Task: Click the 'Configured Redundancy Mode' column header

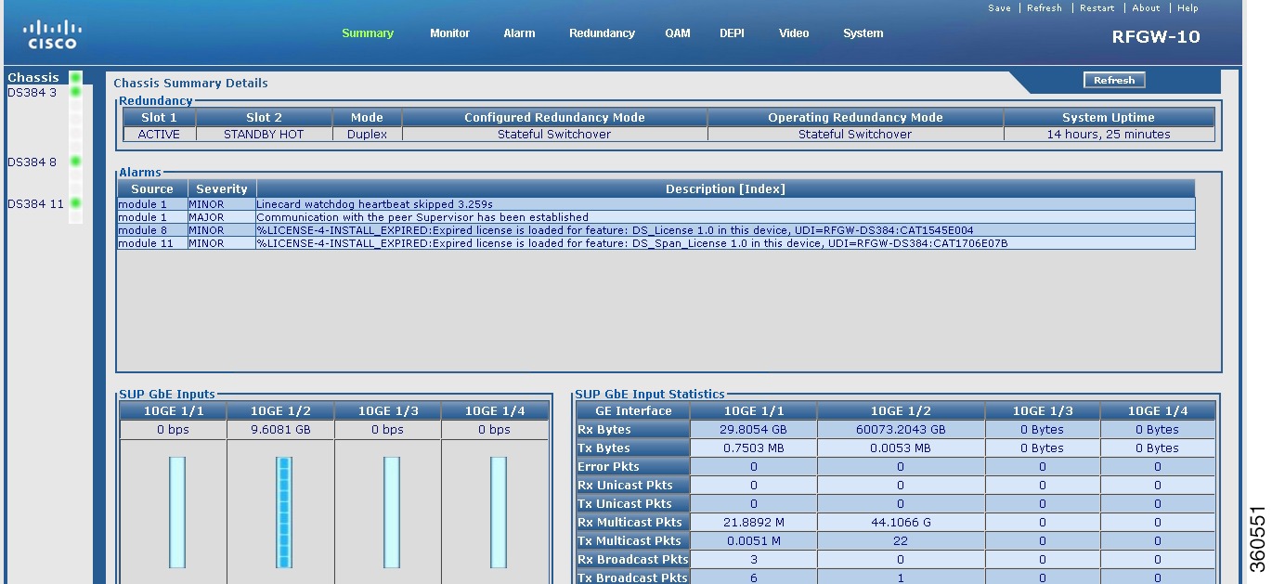Action: [554, 118]
